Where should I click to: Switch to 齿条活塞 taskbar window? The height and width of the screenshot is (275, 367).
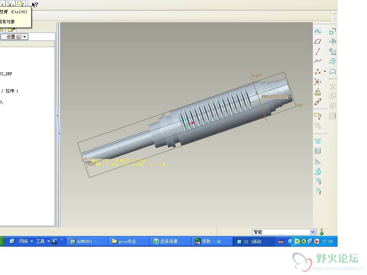click(170, 241)
